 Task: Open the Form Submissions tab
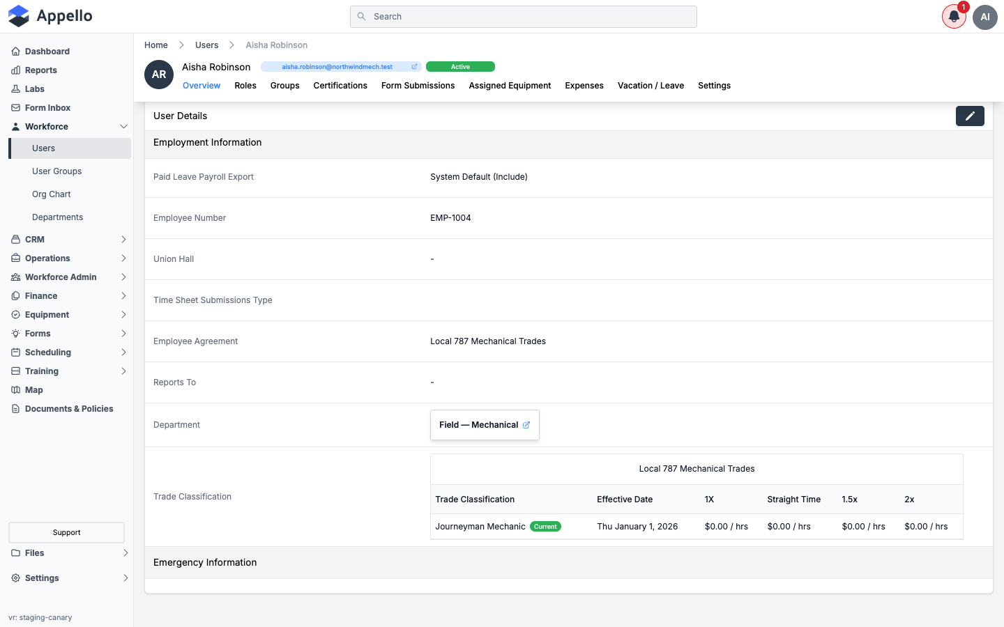(418, 86)
